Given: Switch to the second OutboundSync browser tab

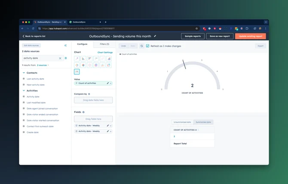Looking at the screenshot, I should (x=86, y=22).
